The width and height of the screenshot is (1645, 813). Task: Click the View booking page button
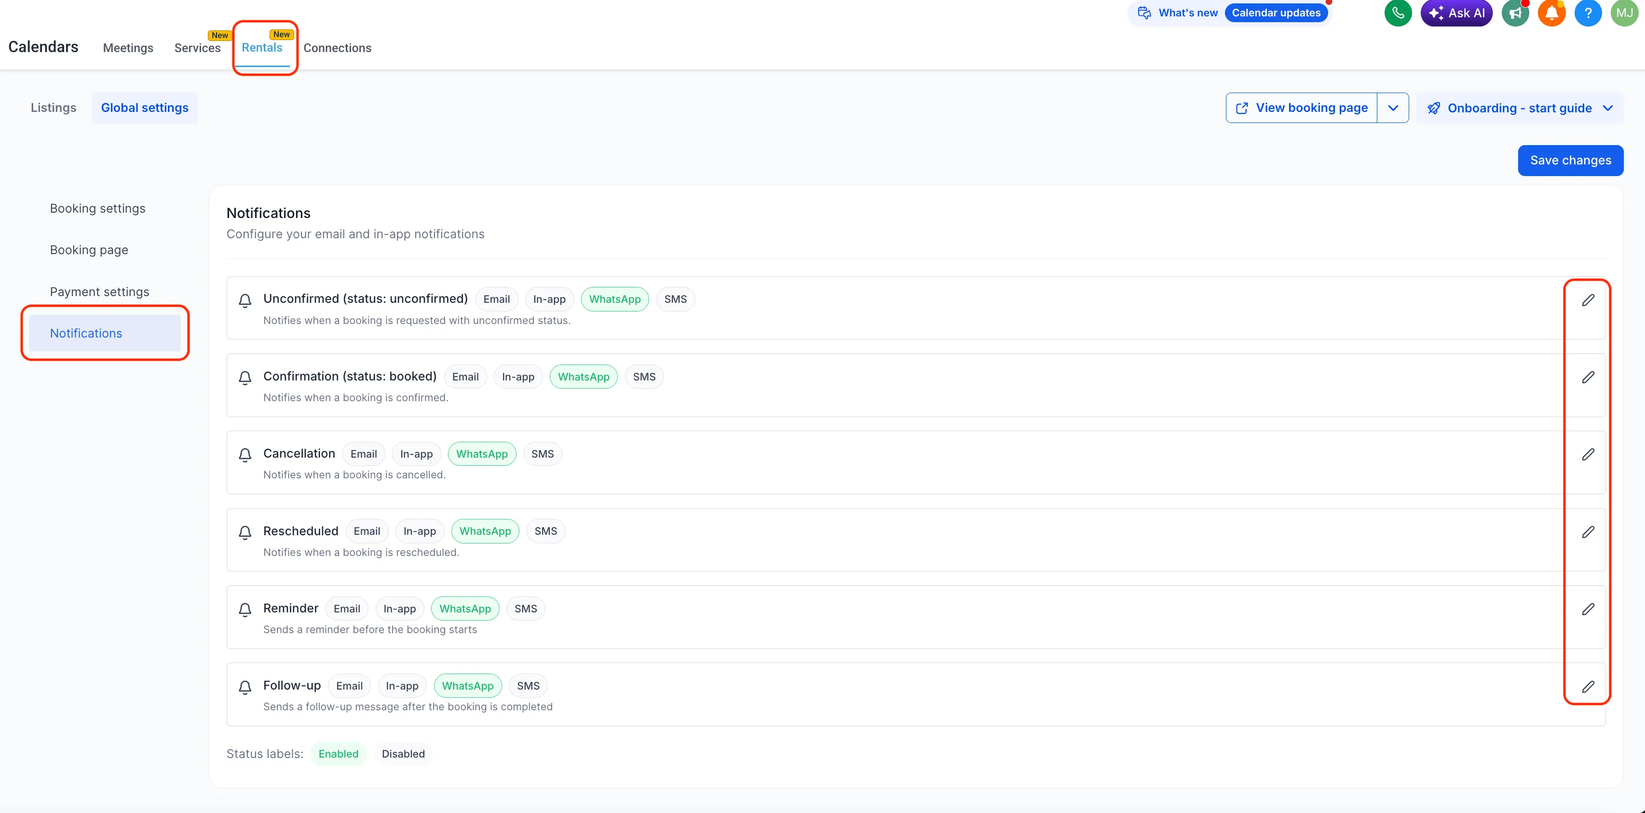click(x=1301, y=108)
